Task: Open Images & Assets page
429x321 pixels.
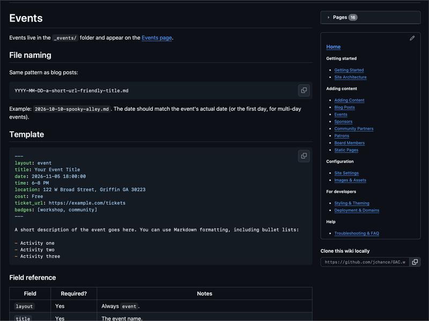Action: coord(350,180)
